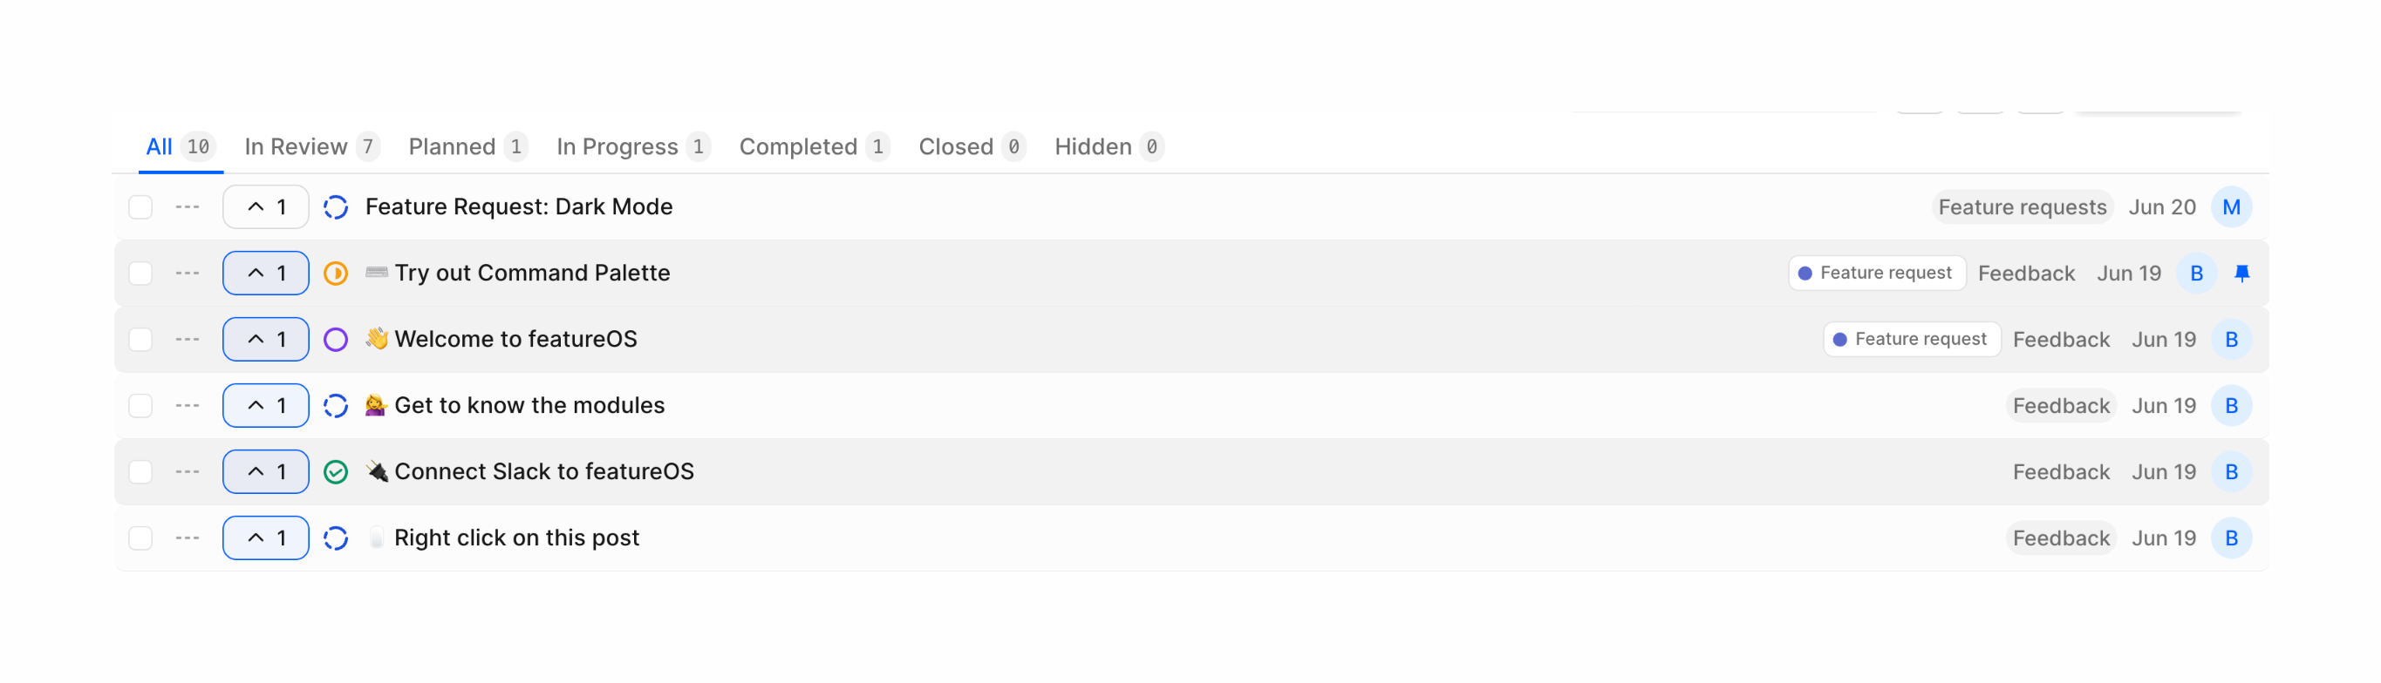Click the Completed check icon on Connect Slack post
The image size is (2381, 683).
(336, 470)
